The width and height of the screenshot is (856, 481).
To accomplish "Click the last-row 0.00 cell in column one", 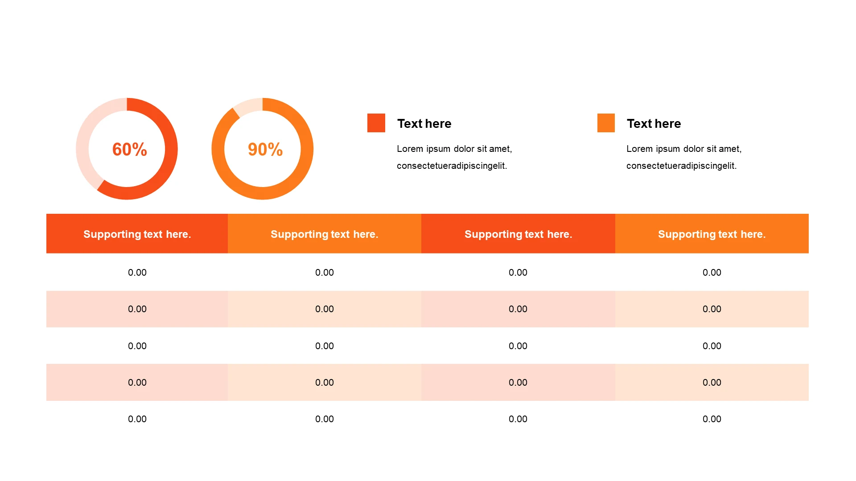I will [137, 419].
